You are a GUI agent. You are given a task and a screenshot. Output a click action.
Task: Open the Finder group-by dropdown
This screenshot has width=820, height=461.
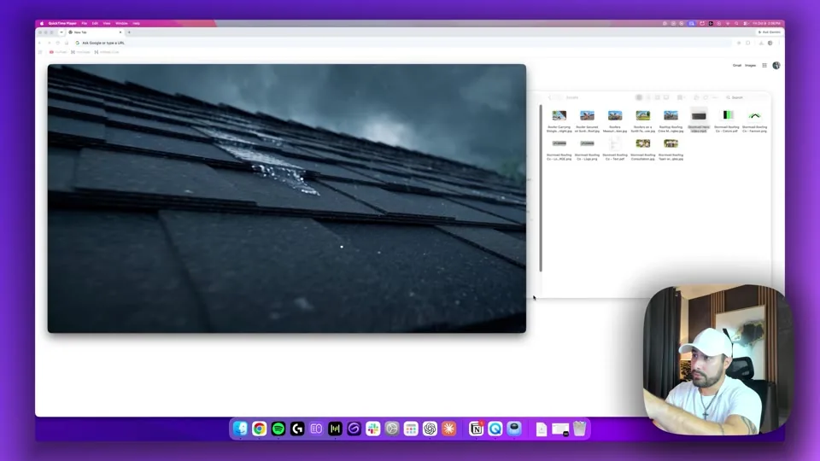681,97
